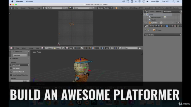Expand the Cylinder tree item in outliner
Viewport: 191px width, 107px height.
[147, 23]
